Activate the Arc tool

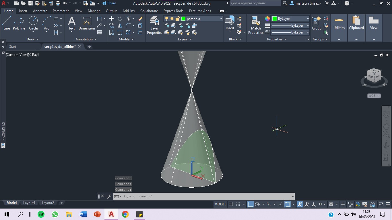(46, 23)
